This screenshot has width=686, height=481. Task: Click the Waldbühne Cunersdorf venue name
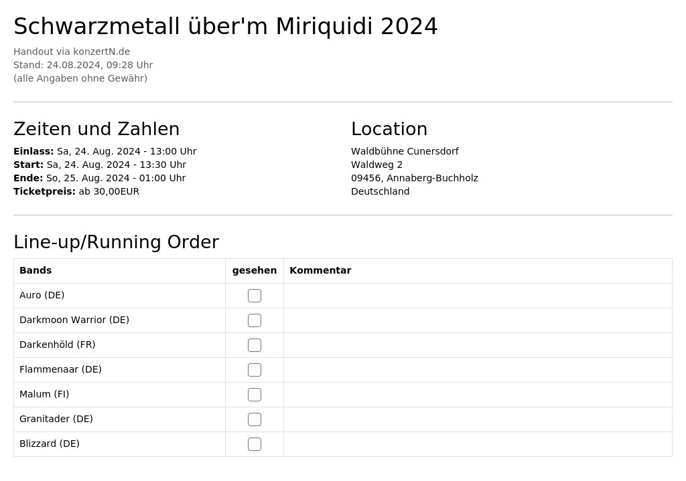(x=405, y=151)
